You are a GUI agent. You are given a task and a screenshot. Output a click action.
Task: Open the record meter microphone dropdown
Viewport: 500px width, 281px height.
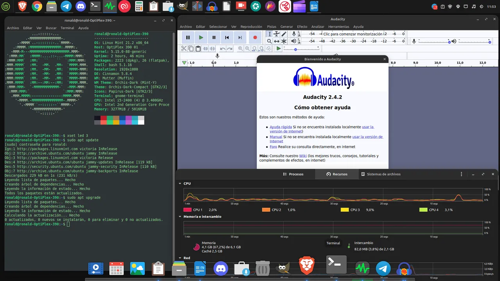coord(294,34)
